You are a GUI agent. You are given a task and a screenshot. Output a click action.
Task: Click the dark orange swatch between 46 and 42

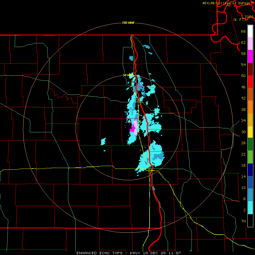pos(250,94)
